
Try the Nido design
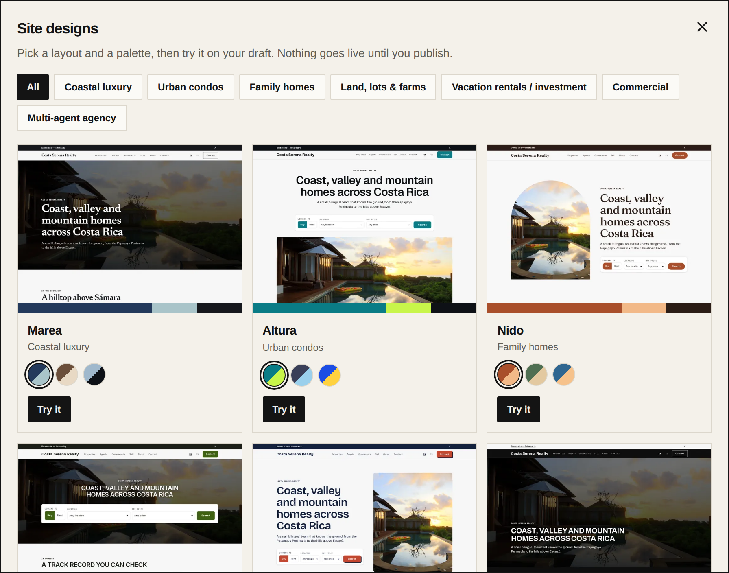519,409
